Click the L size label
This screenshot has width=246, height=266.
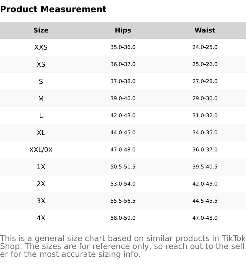click(41, 116)
